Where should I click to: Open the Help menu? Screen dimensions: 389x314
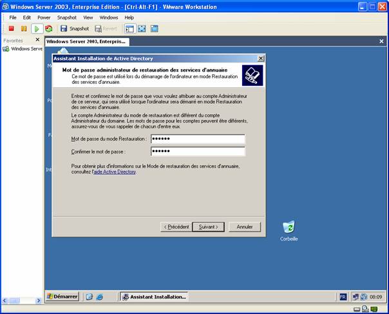(129, 17)
